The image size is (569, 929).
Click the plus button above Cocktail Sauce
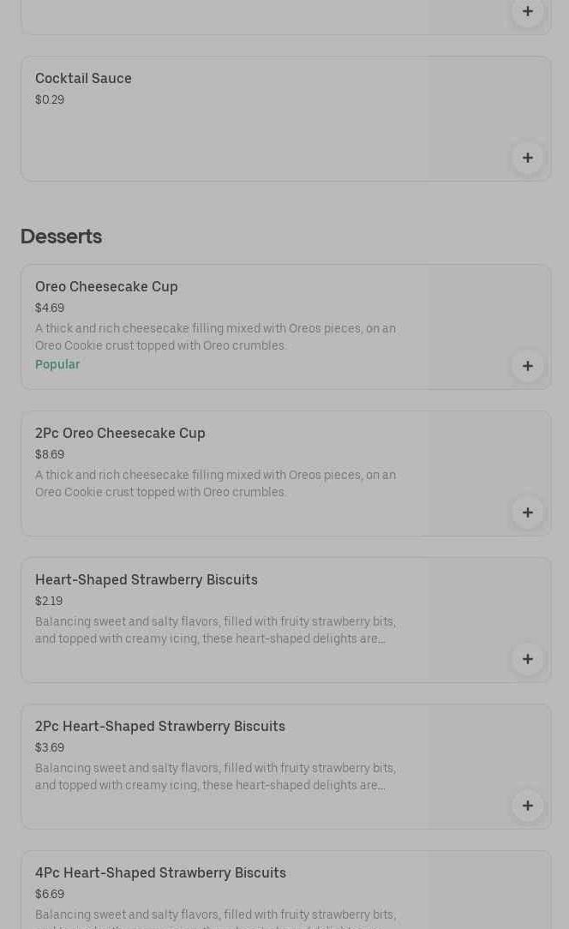(x=527, y=12)
